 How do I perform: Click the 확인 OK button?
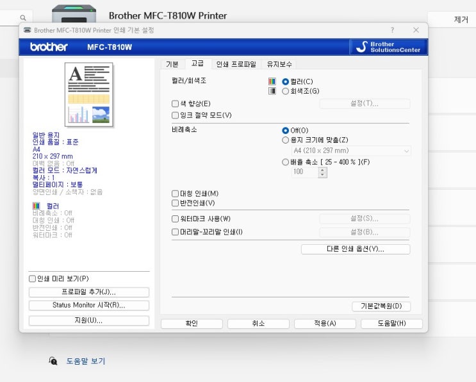(x=192, y=324)
